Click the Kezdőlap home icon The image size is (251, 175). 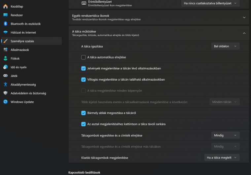click(x=5, y=6)
